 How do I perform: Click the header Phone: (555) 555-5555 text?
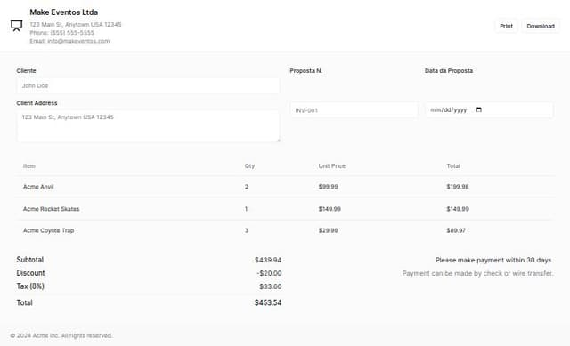(x=61, y=33)
